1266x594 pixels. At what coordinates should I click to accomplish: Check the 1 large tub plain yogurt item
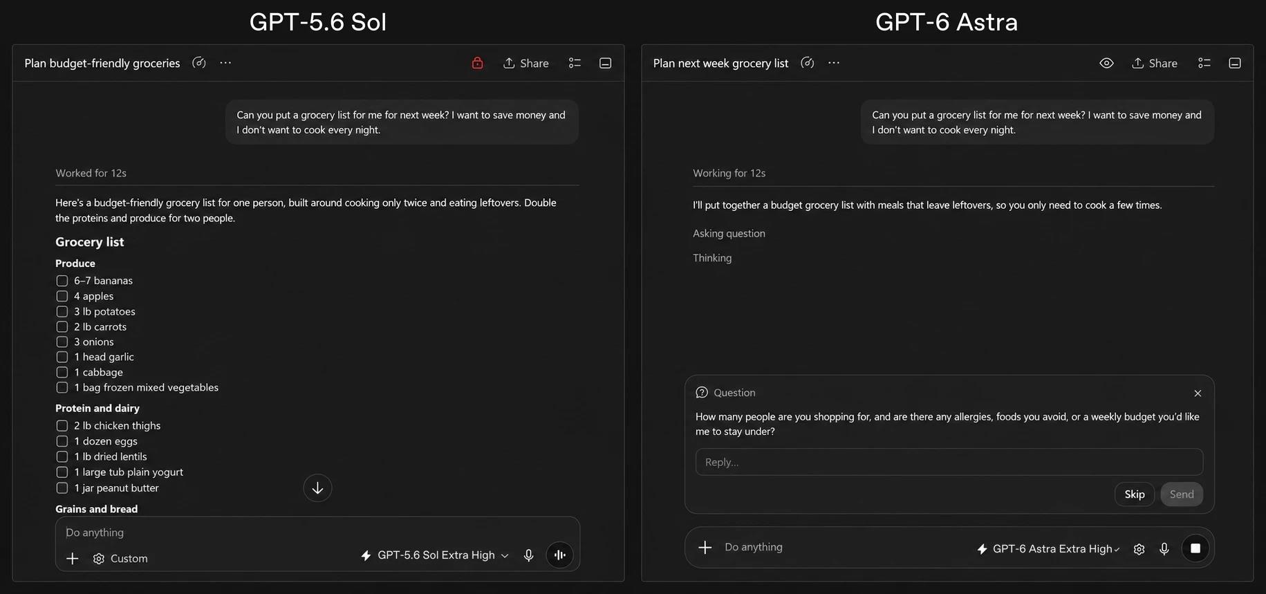pos(62,472)
